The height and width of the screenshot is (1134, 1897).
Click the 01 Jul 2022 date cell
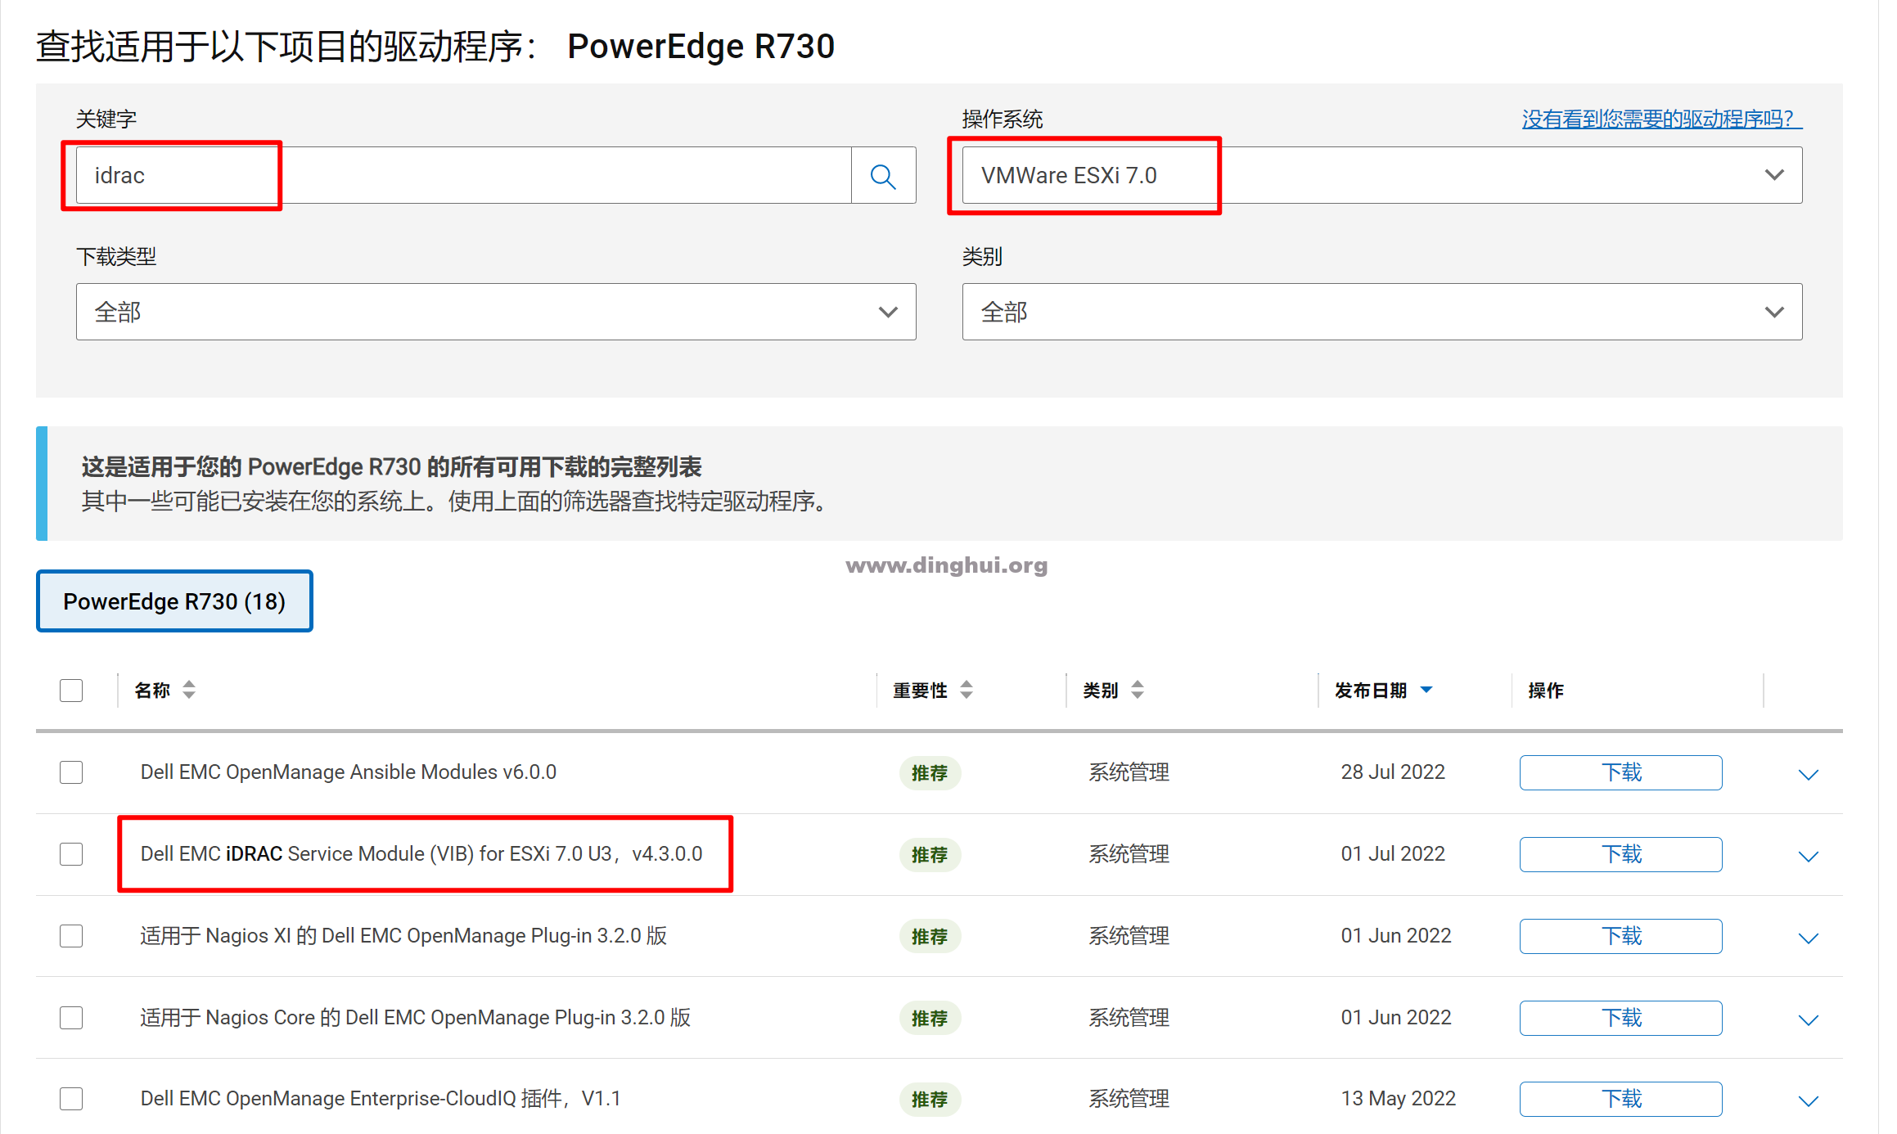coord(1393,854)
